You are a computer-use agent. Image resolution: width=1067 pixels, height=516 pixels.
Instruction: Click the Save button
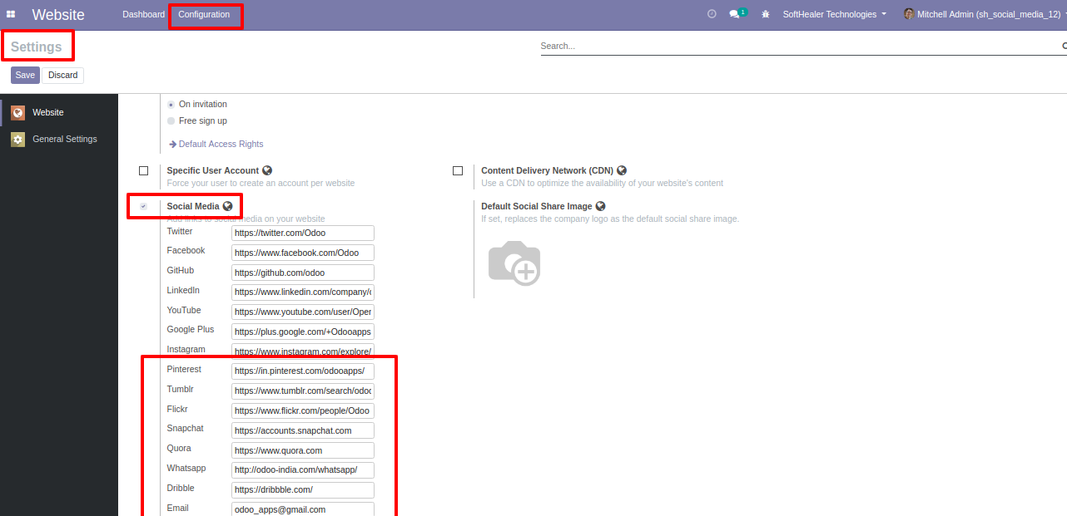tap(25, 76)
